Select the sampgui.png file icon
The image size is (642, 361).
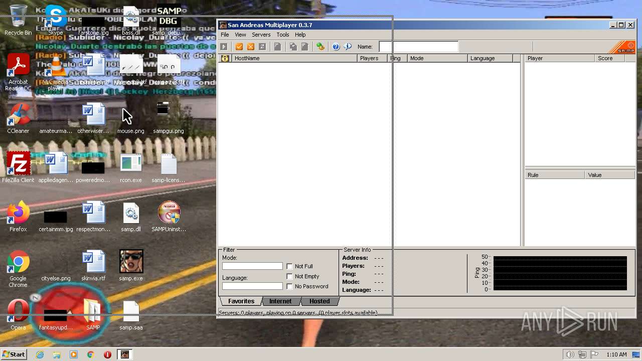coord(169,119)
